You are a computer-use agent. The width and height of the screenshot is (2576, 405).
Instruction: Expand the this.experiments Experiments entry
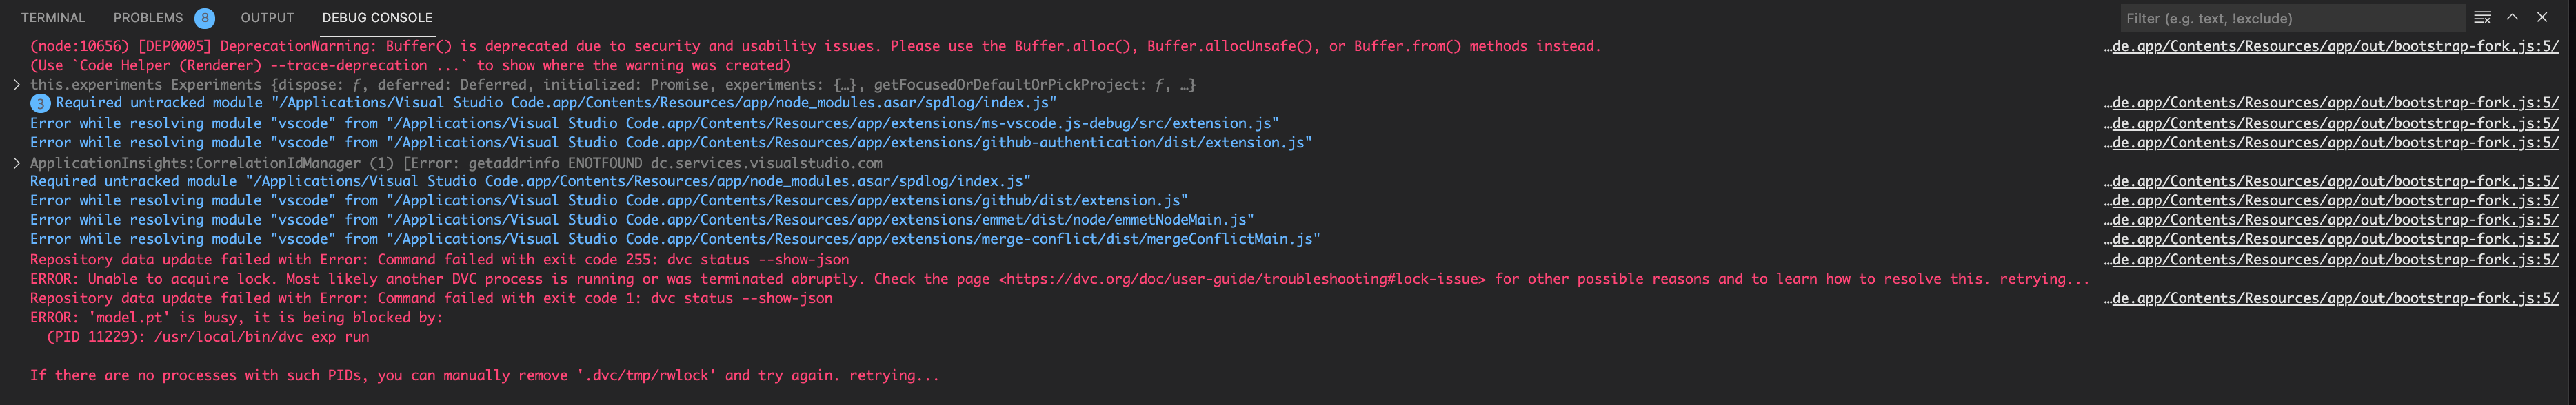[x=16, y=84]
